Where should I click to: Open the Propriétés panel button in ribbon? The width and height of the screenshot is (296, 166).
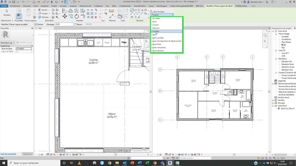point(19,16)
